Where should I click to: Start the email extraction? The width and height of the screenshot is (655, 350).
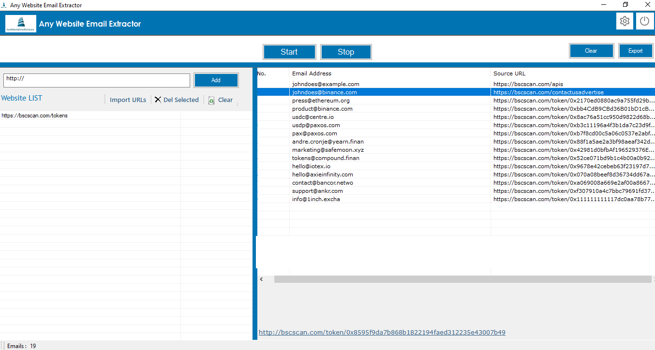pos(289,52)
